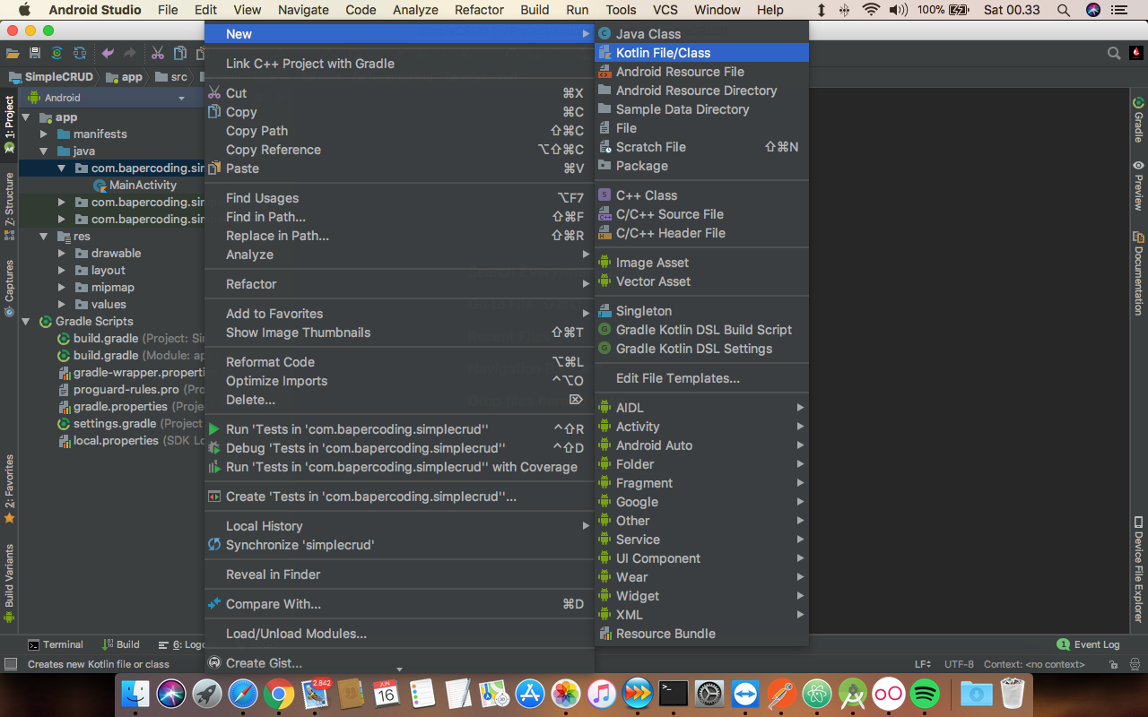Screen dimensions: 1148x717
Task: Collapse the res folder node
Action: (43, 237)
